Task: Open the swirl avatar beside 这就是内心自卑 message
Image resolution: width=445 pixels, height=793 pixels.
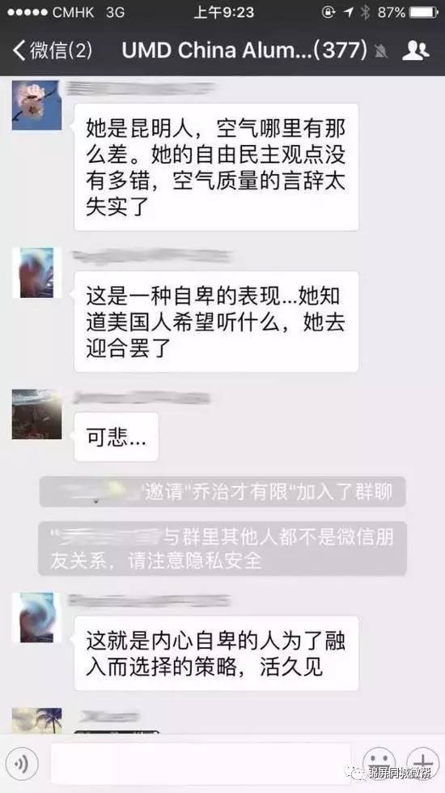Action: coord(37,617)
